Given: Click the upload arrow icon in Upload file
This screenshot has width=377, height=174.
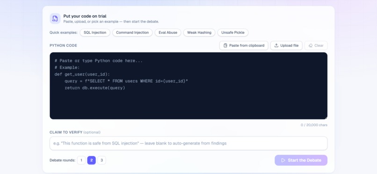Looking at the screenshot, I should click(276, 45).
